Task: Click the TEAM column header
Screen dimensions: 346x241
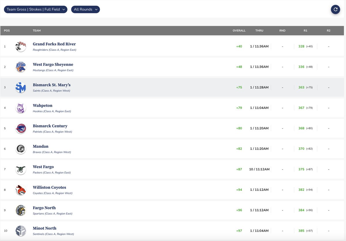Action: [x=37, y=31]
